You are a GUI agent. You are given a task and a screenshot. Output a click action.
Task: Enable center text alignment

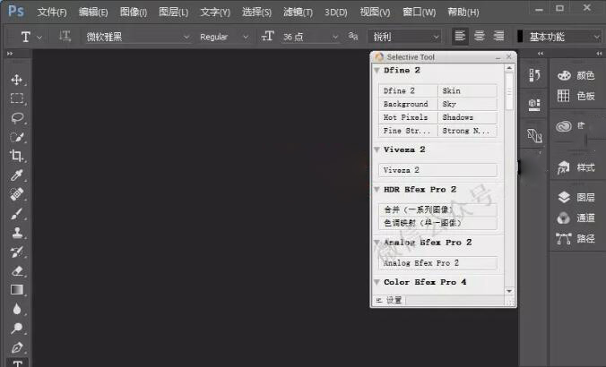point(479,37)
